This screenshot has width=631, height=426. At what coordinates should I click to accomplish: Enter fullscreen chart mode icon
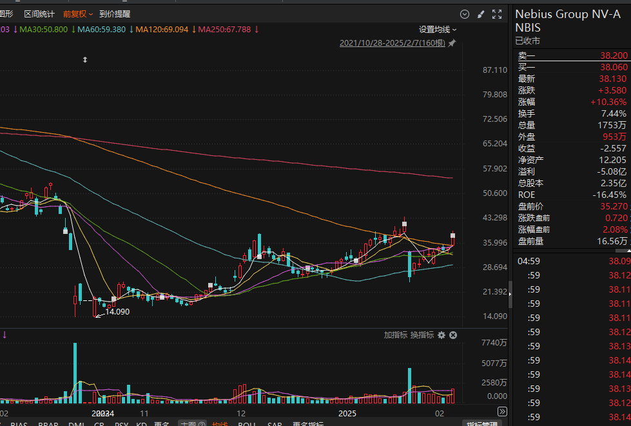coord(497,14)
